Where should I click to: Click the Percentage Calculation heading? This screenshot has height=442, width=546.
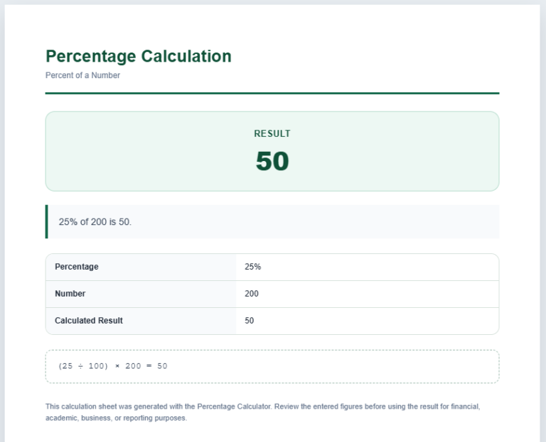(139, 56)
